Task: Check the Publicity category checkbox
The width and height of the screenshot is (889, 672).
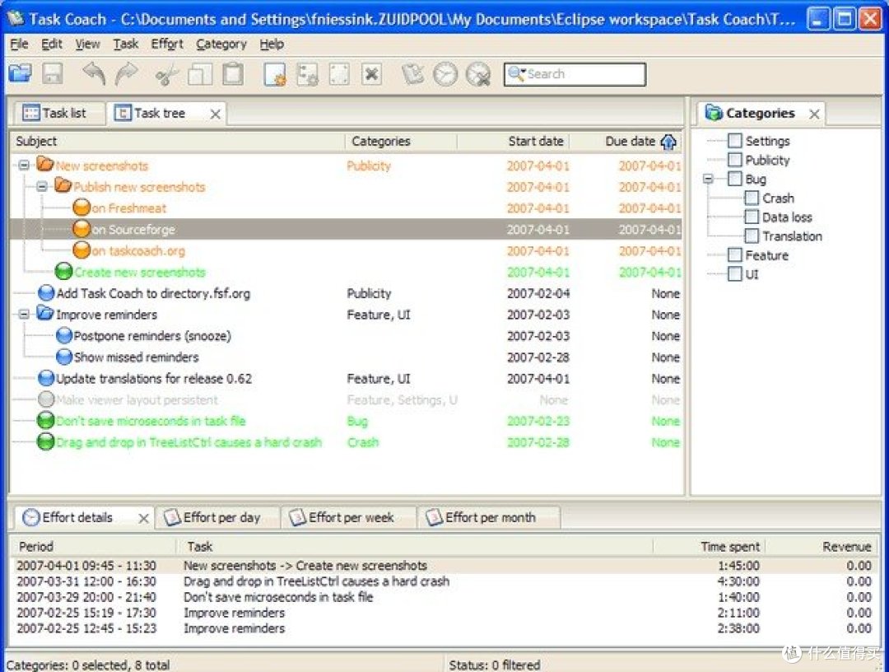Action: [x=735, y=160]
